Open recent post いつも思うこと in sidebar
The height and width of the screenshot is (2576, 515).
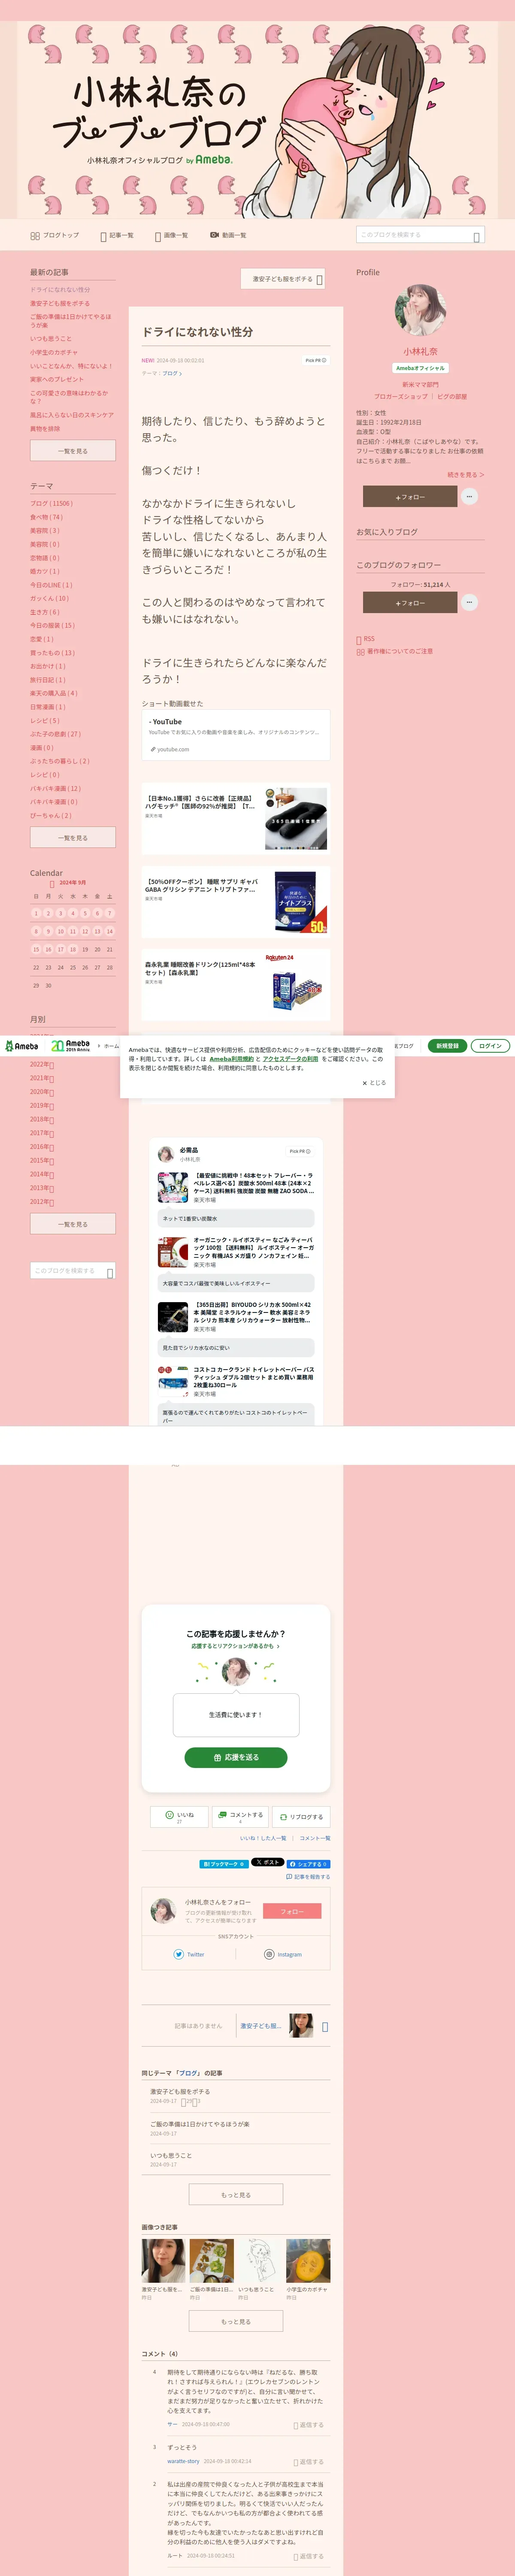[51, 339]
